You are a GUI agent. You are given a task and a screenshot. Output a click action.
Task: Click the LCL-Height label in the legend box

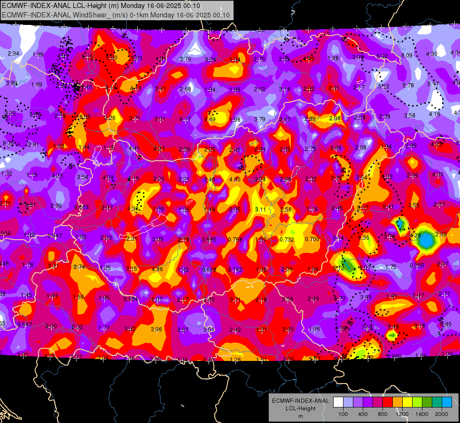tap(300, 408)
